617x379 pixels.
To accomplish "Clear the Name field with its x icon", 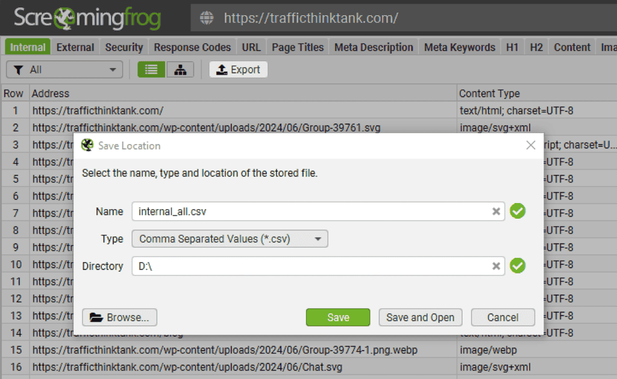I will (496, 211).
